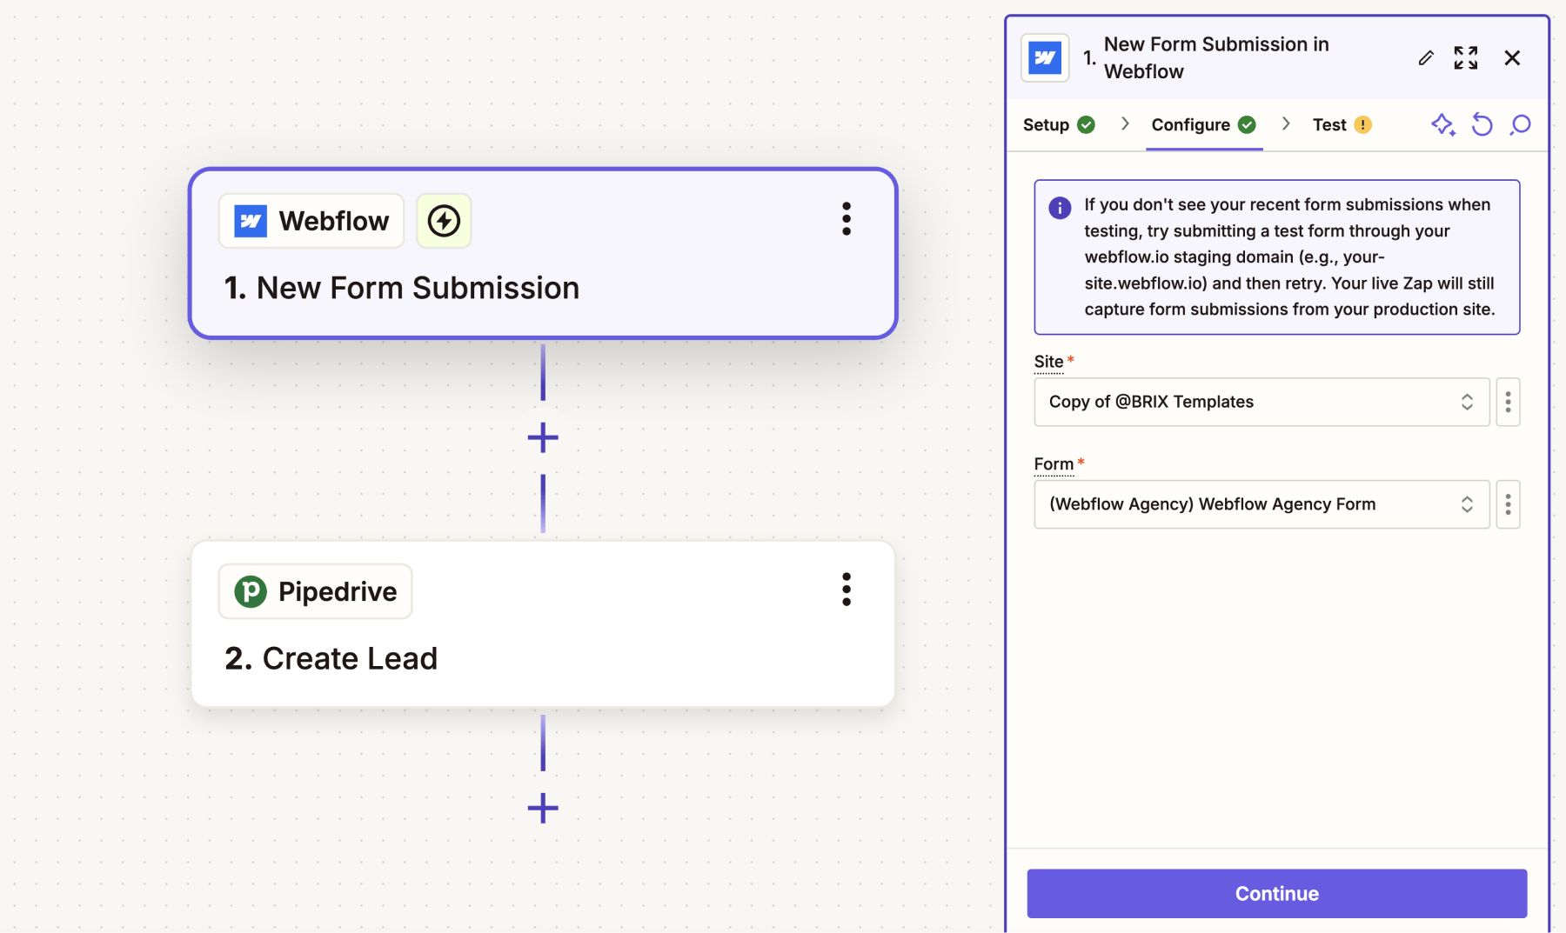The height and width of the screenshot is (933, 1566).
Task: Add a step after Create Lead
Action: pyautogui.click(x=543, y=808)
